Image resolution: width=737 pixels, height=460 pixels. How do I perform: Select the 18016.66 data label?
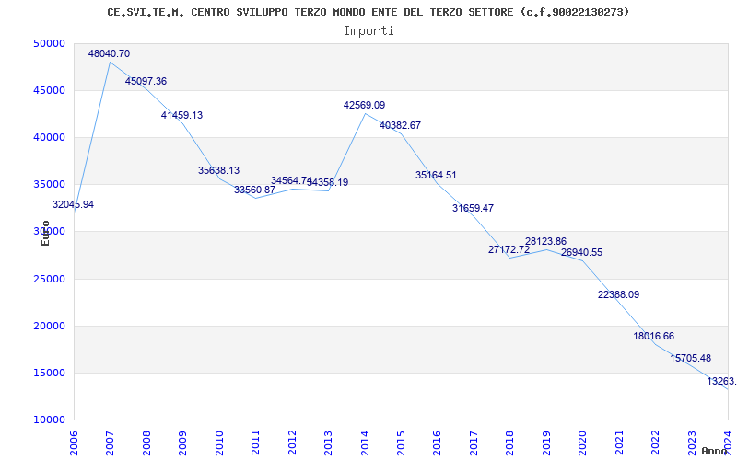pos(654,337)
